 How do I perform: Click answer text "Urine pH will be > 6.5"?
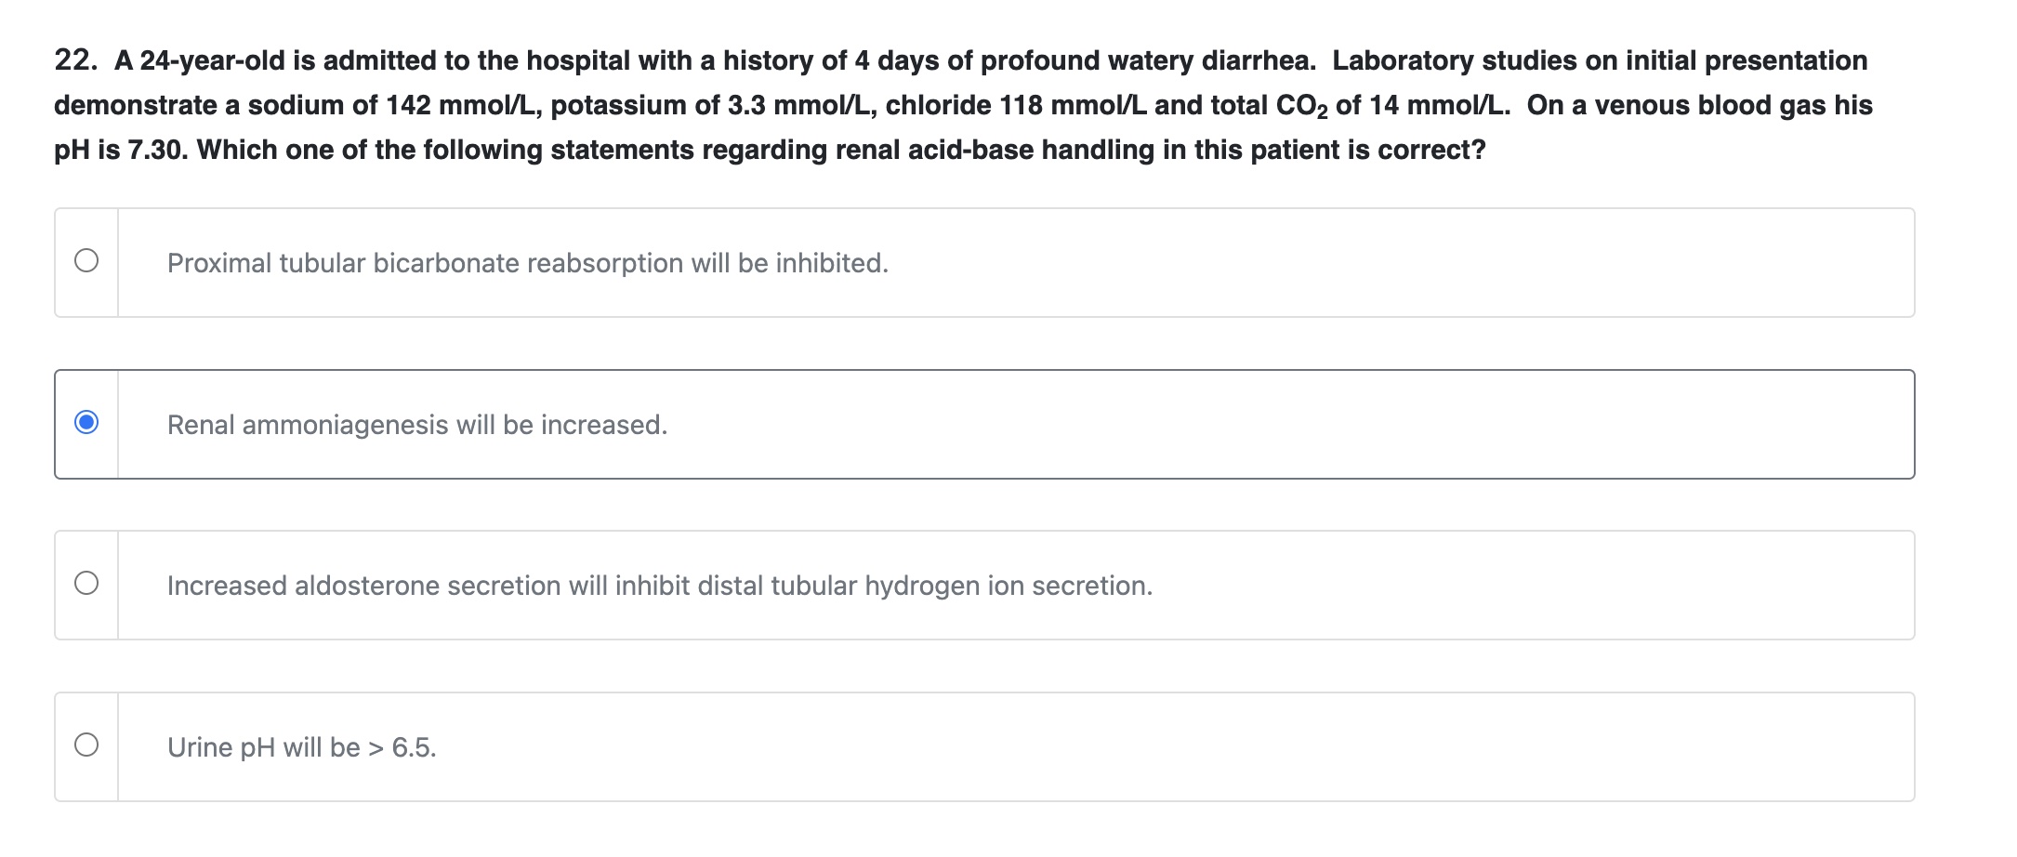point(301,748)
